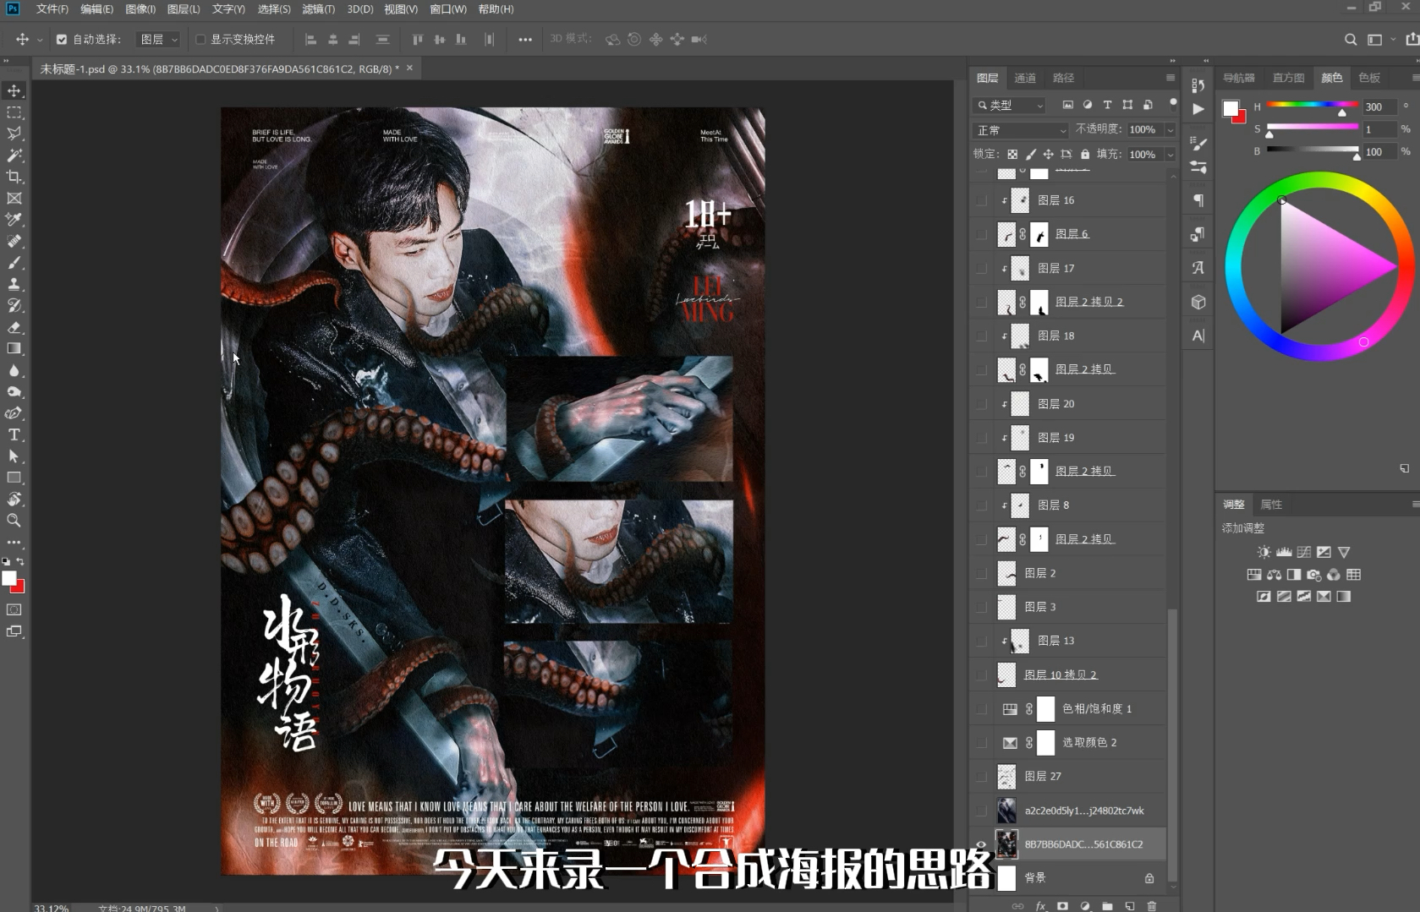Click the Brightness/Contrast adjustment icon
The height and width of the screenshot is (912, 1420).
[x=1264, y=552]
